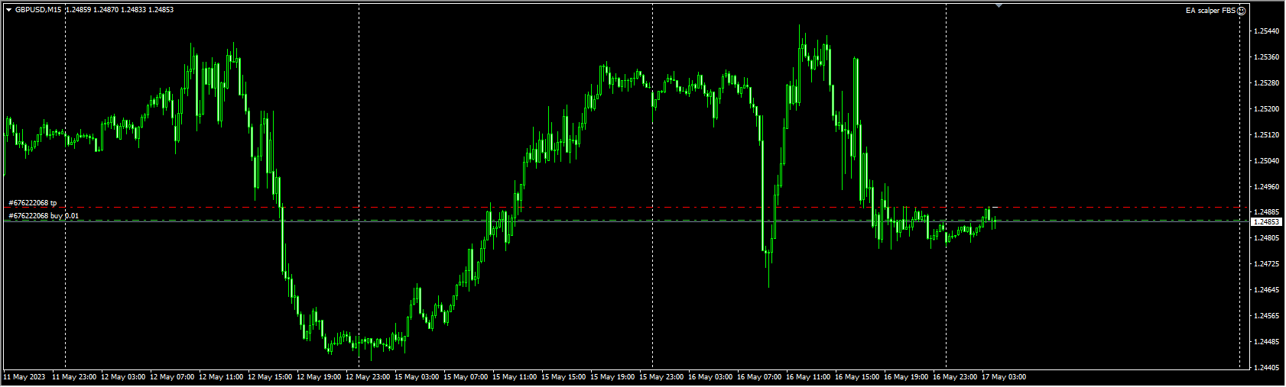Select the #676222068 tp order label
Viewport: 1286px width, 387px height.
click(32, 203)
